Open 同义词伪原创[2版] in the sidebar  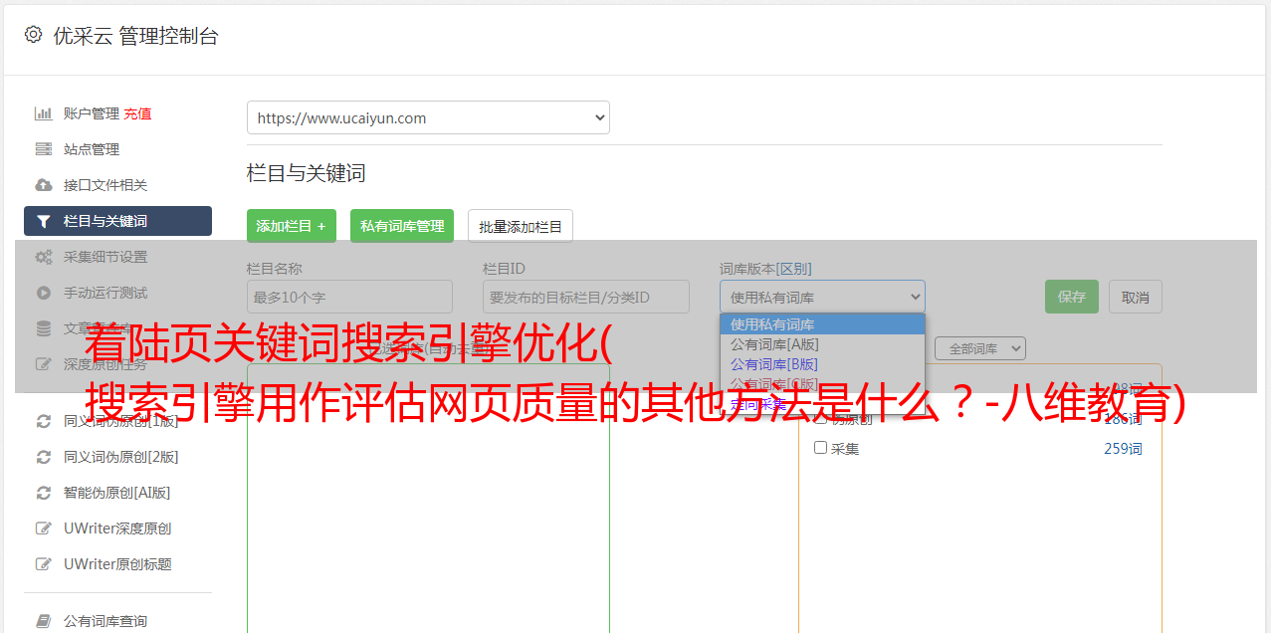[x=121, y=457]
